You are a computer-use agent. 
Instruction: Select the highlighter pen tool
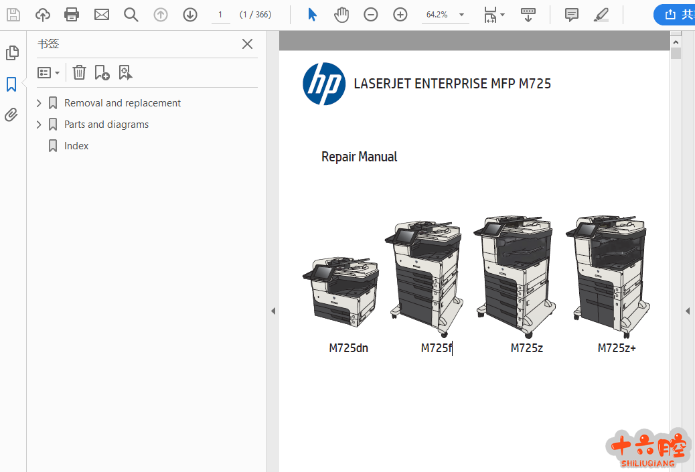[x=601, y=14]
